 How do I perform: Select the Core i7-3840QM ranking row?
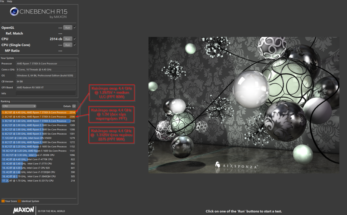[x=38, y=176]
